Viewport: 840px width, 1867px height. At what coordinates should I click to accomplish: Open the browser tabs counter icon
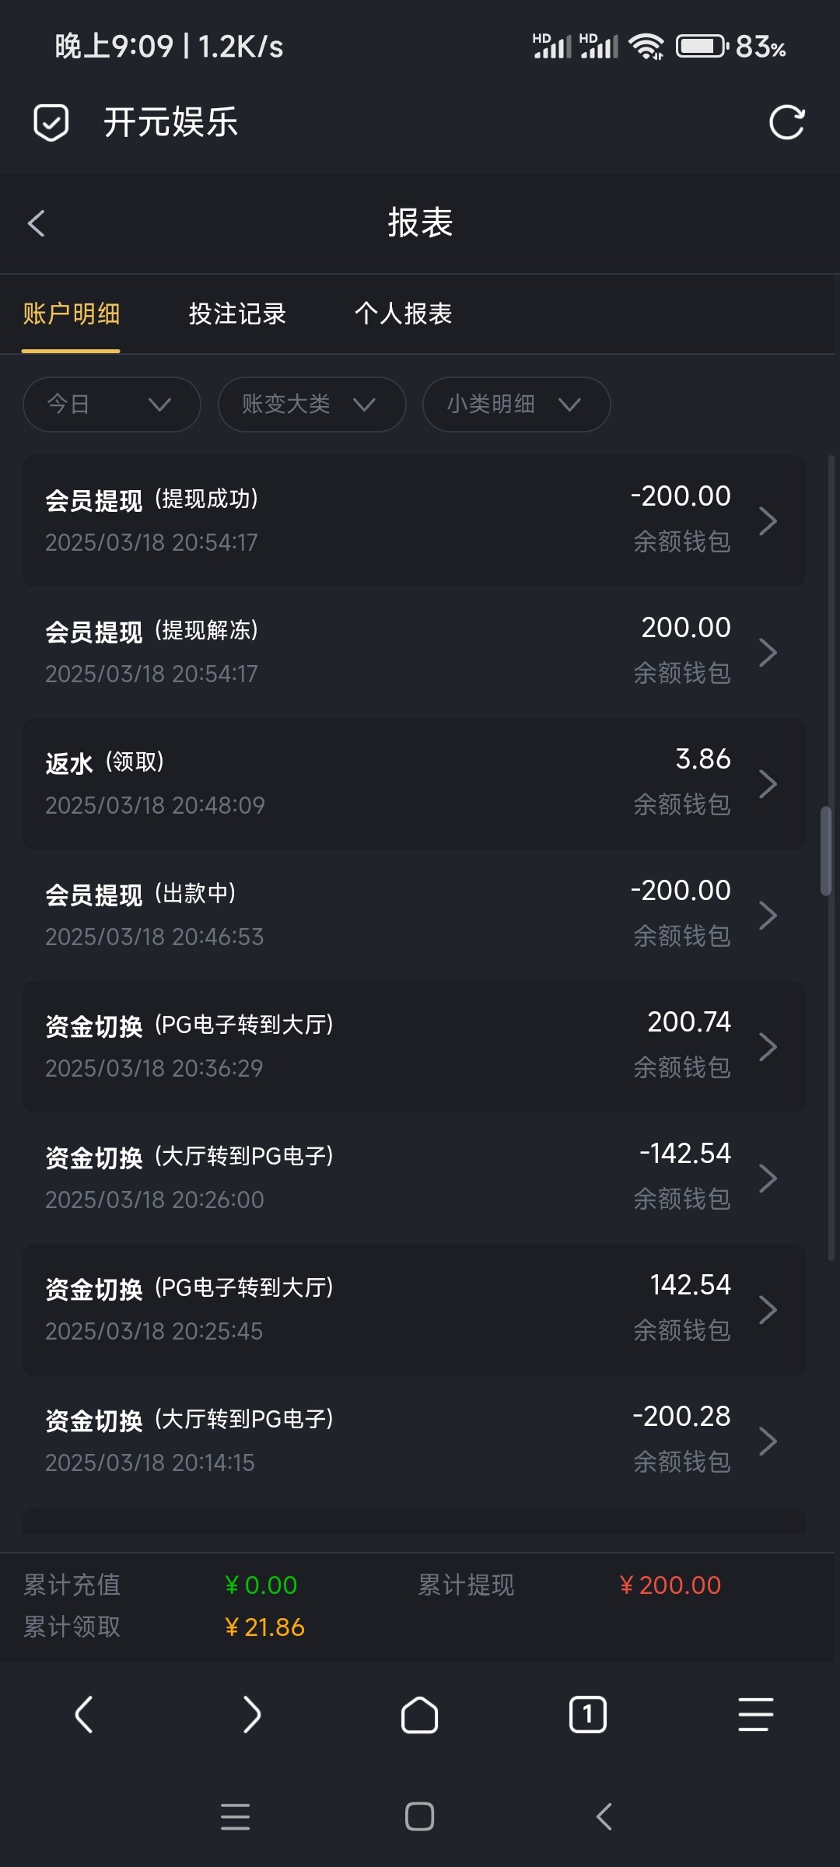tap(588, 1715)
